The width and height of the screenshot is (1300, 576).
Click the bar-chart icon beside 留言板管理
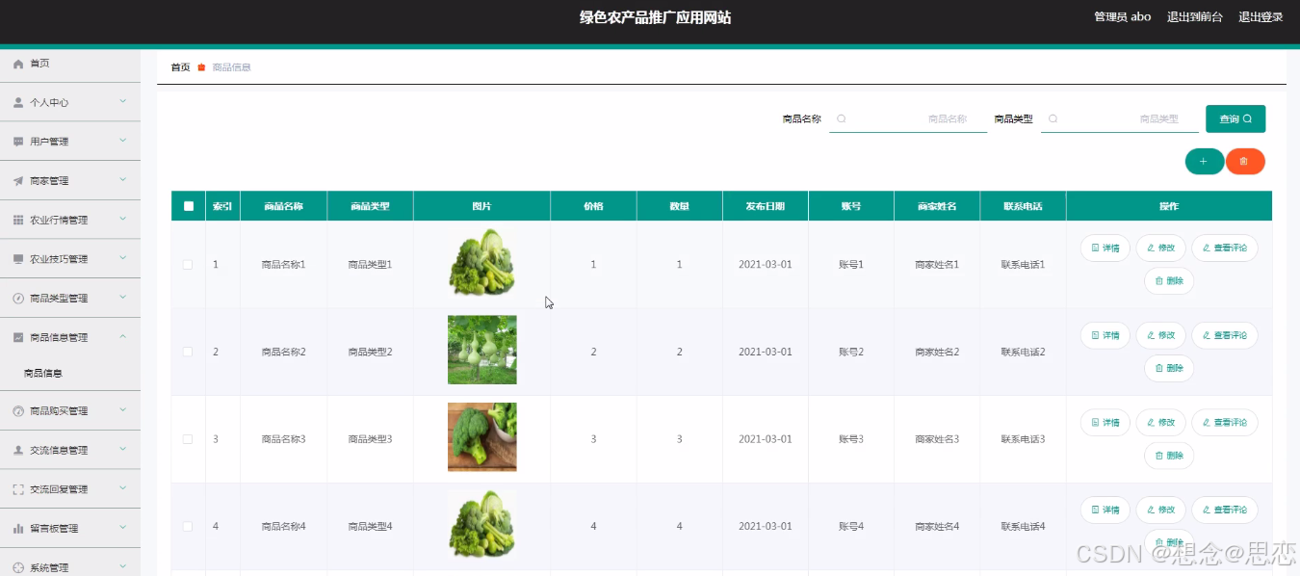17,529
